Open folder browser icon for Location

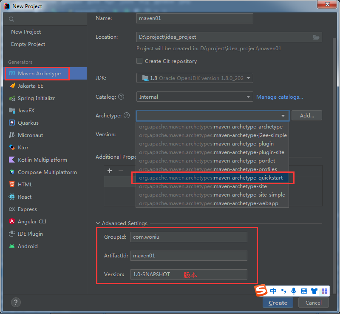316,37
